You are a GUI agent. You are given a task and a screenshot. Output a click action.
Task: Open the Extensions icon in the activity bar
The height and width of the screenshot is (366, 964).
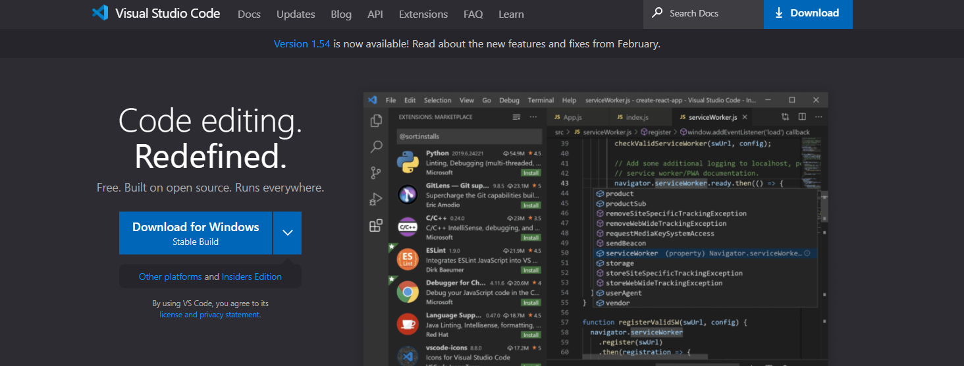376,226
